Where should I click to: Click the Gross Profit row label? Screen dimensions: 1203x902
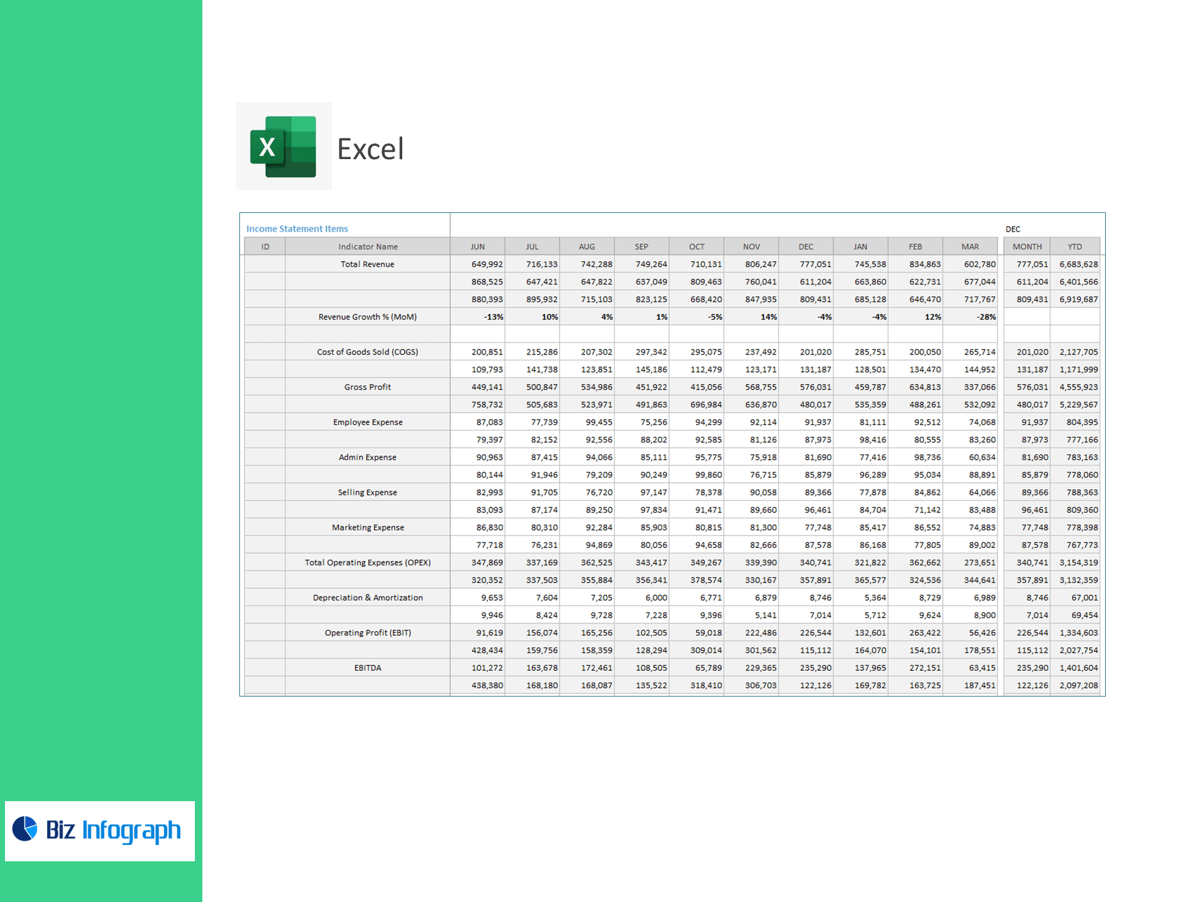coord(367,387)
